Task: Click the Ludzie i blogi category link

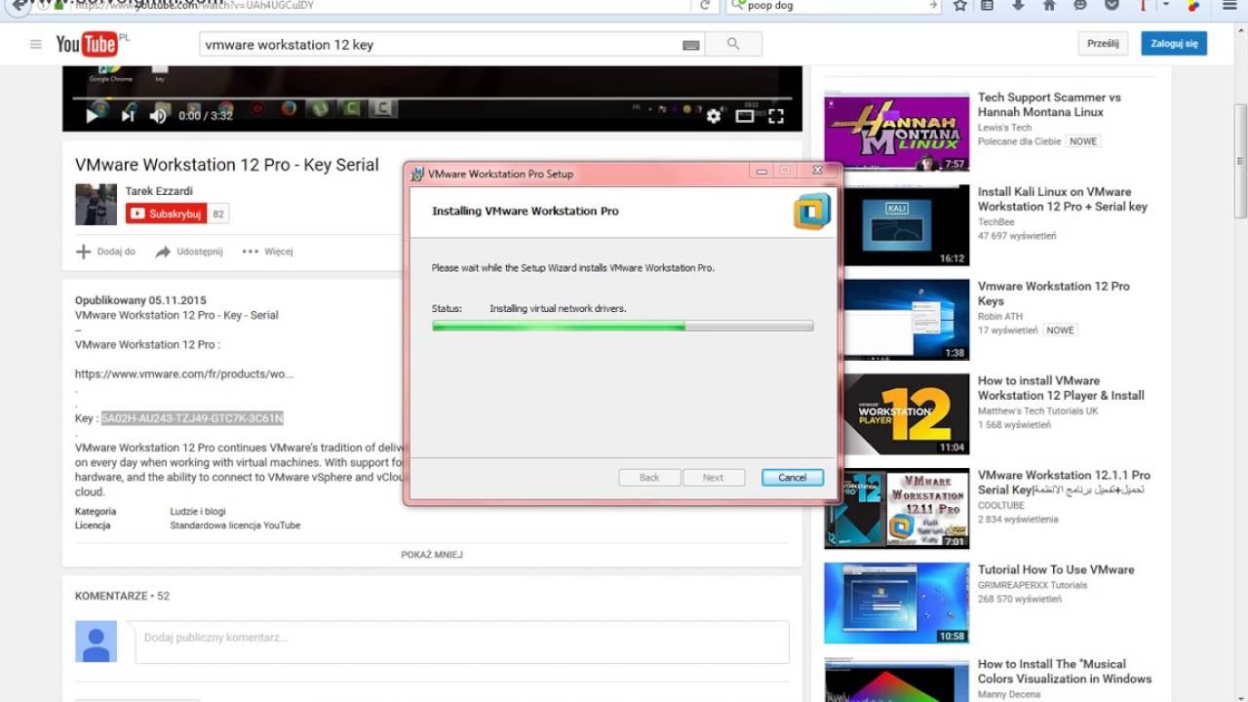Action: [198, 511]
